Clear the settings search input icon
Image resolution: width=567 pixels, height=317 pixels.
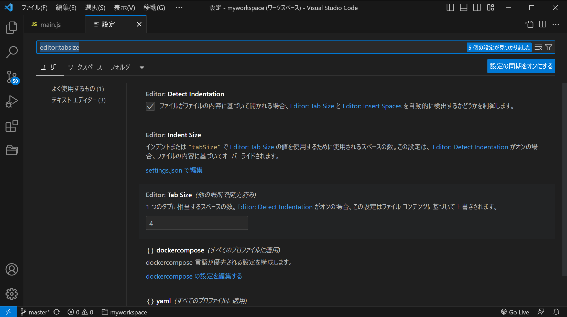coord(538,47)
